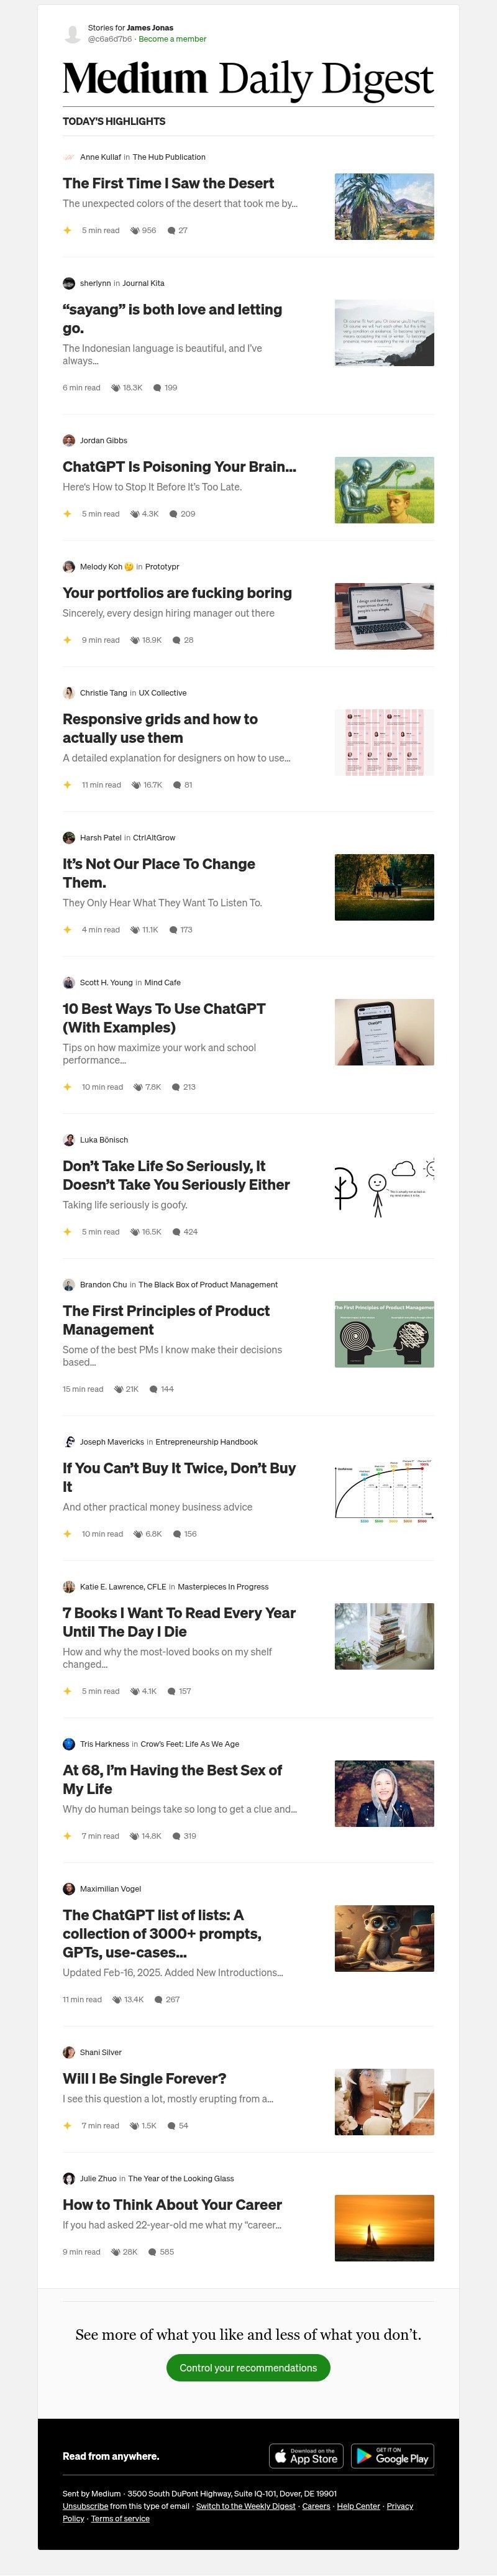Click the Unsubscribe link in footer
Viewport: 497px width, 2576px height.
85,2506
